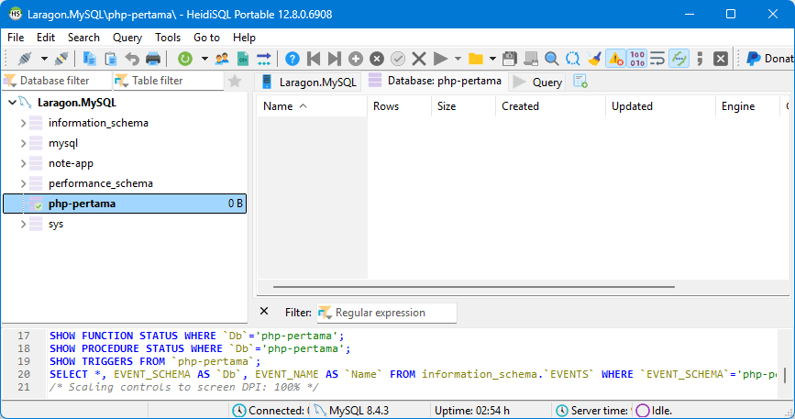
Task: Open the Execute SQL dropdown arrow
Action: coord(458,59)
